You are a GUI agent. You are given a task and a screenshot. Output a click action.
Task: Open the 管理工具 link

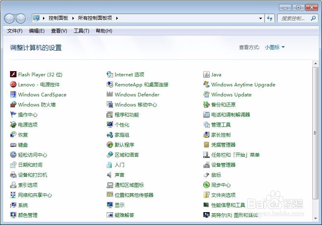pyautogui.click(x=221, y=125)
